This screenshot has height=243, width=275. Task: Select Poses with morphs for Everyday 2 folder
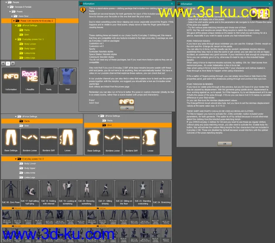[x=37, y=20]
